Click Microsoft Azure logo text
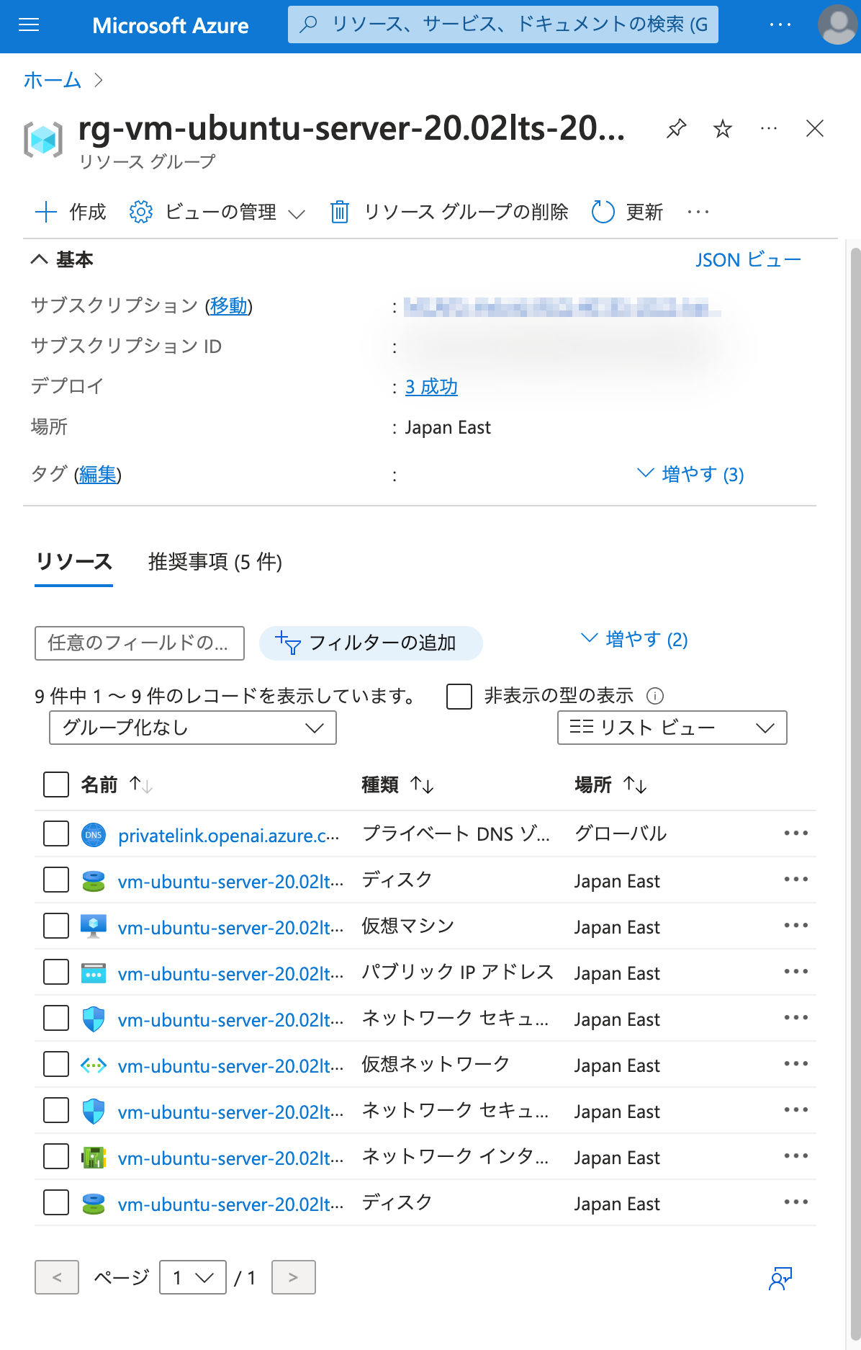Viewport: 861px width, 1350px height. click(171, 26)
